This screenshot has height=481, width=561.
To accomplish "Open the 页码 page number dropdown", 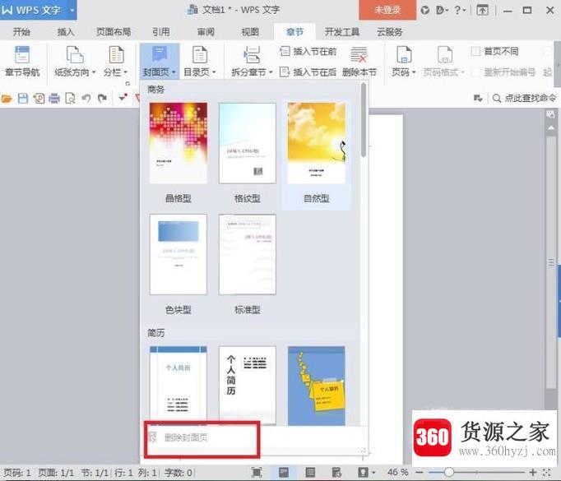I will click(x=404, y=61).
